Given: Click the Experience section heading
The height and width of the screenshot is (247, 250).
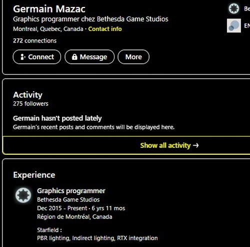Looking at the screenshot, I should [x=34, y=175].
